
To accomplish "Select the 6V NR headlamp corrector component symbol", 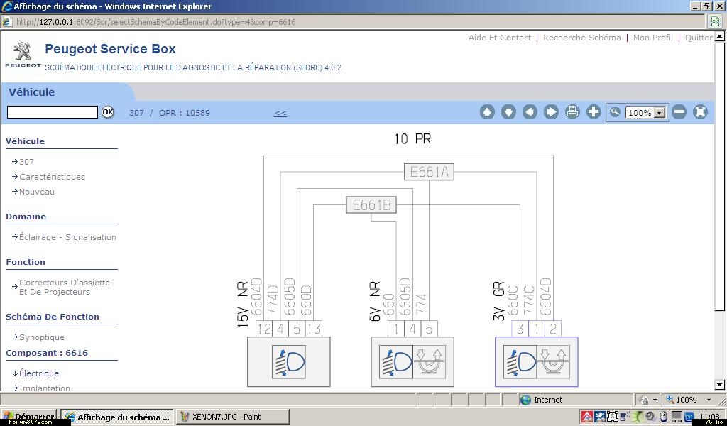I will tap(412, 361).
